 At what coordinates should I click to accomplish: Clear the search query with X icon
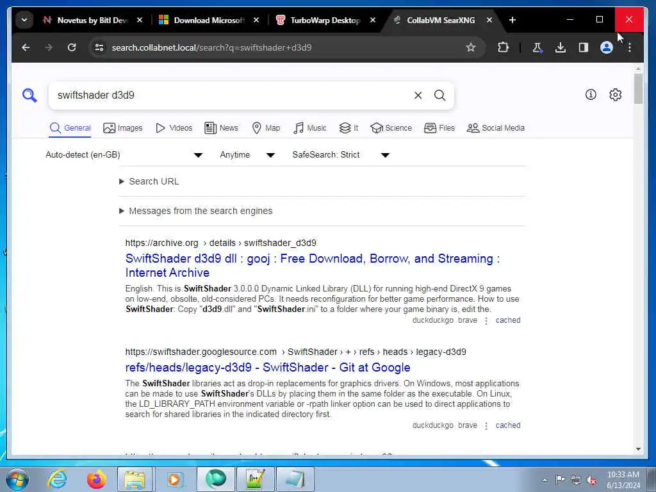tap(418, 95)
